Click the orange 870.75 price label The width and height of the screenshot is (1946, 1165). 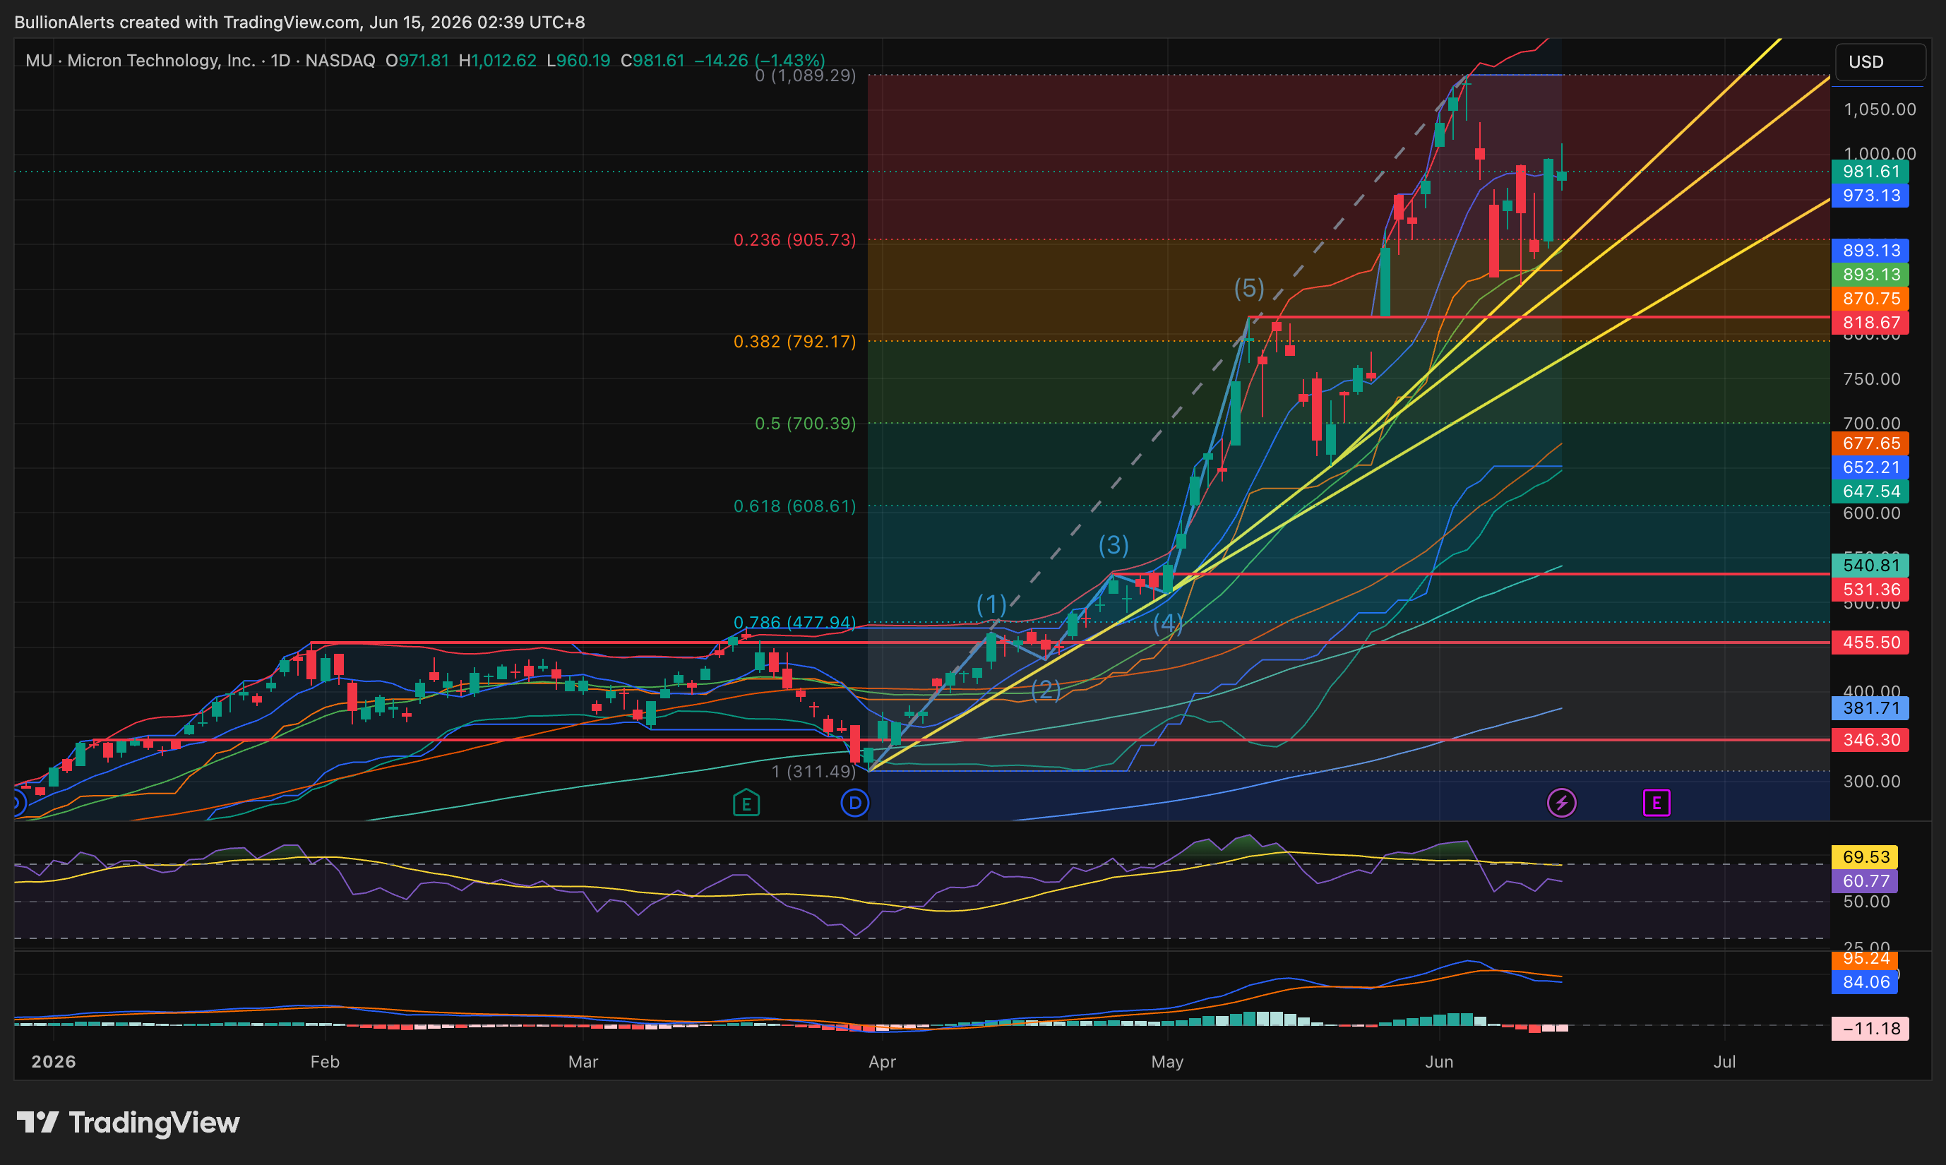tap(1870, 299)
